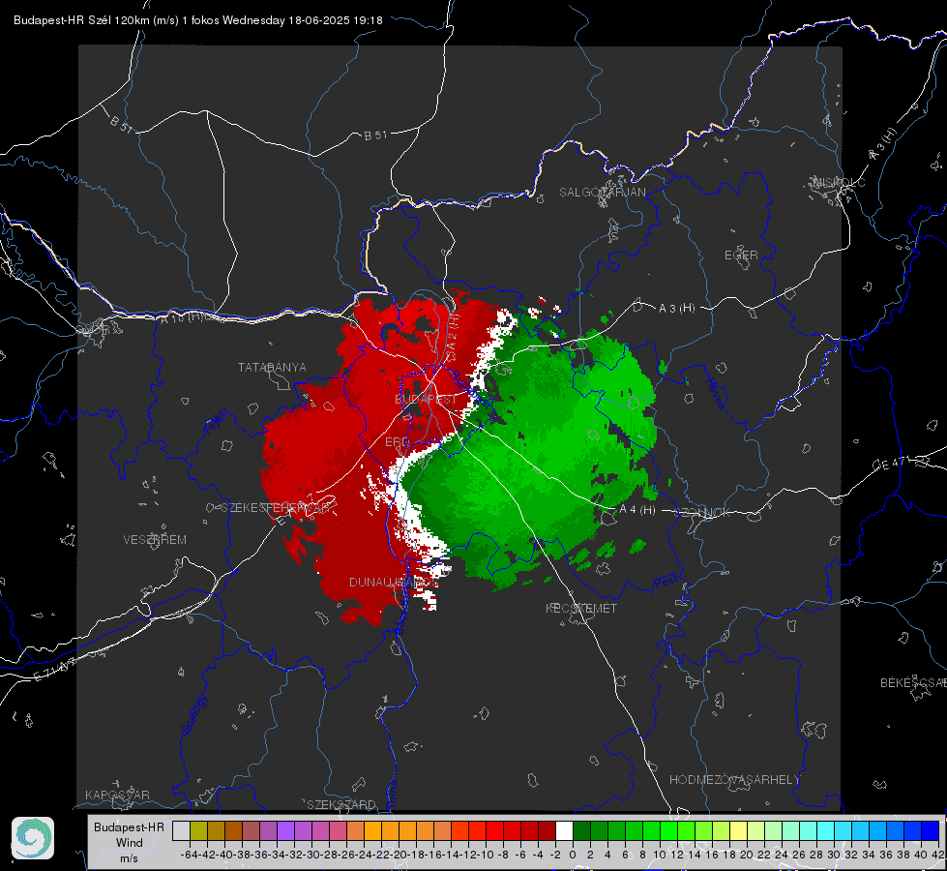Choose the dark green swatch between 0 and 2
The width and height of the screenshot is (947, 871).
[581, 830]
